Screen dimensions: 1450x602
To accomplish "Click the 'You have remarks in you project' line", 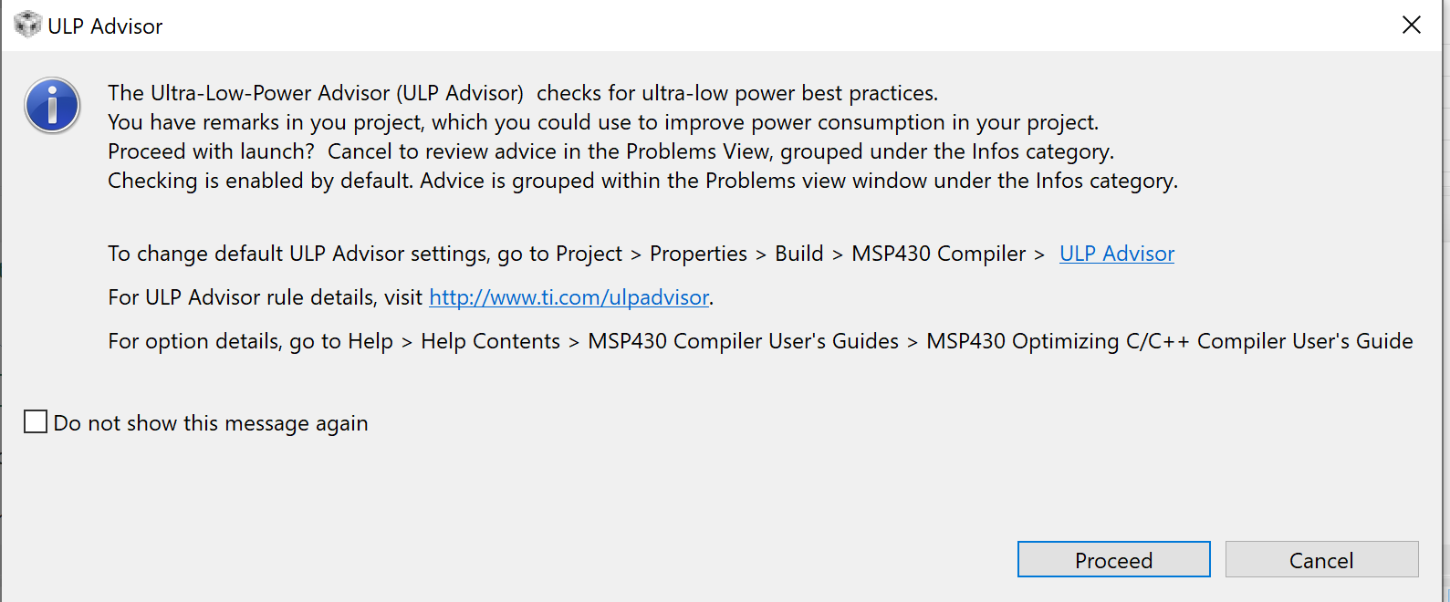I will click(602, 122).
